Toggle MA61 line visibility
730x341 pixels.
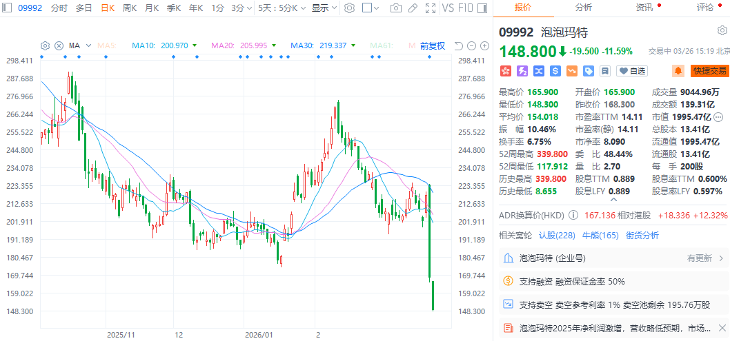(x=382, y=45)
